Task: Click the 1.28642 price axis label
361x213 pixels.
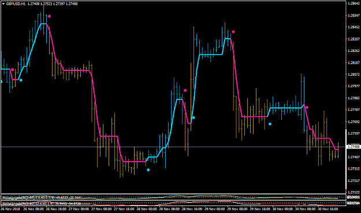Action: (353, 3)
